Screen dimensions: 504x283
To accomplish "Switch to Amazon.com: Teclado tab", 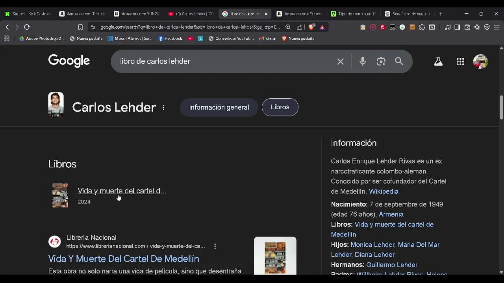I will (x=83, y=14).
